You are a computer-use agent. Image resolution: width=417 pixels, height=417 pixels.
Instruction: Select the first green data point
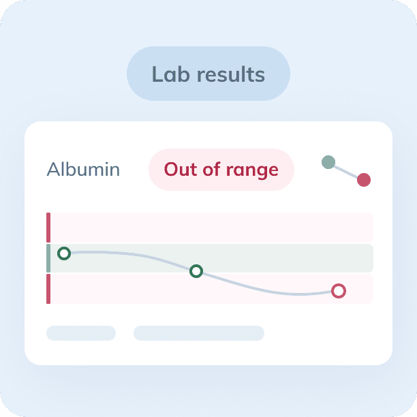click(x=64, y=253)
